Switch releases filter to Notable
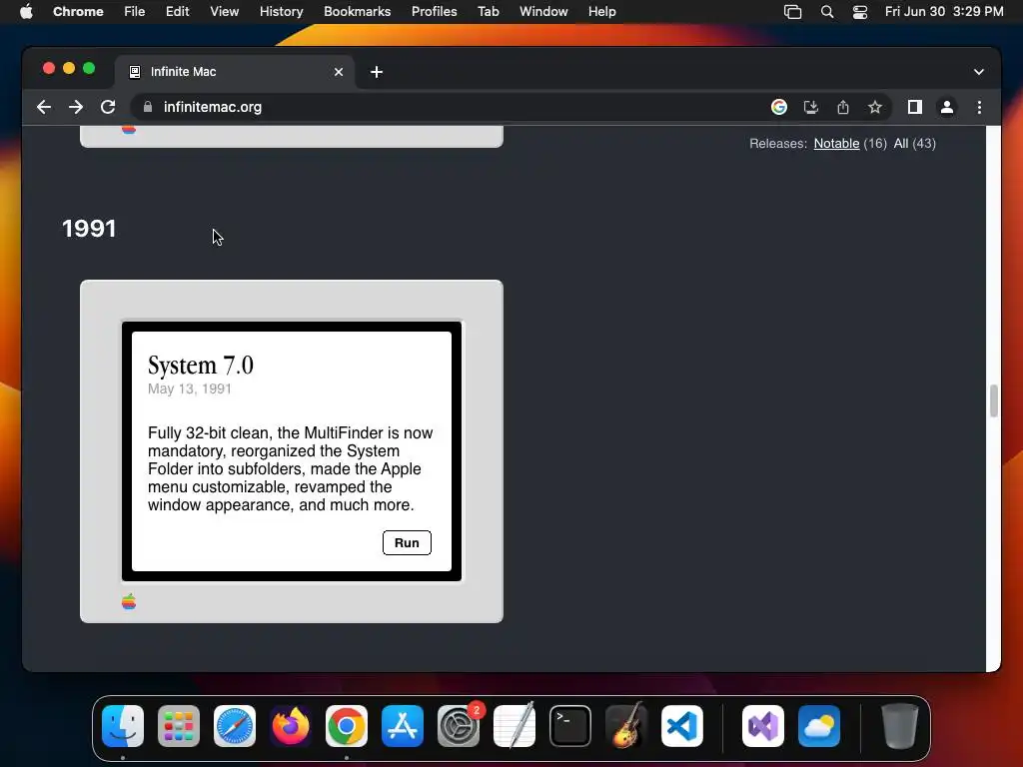 (x=836, y=144)
